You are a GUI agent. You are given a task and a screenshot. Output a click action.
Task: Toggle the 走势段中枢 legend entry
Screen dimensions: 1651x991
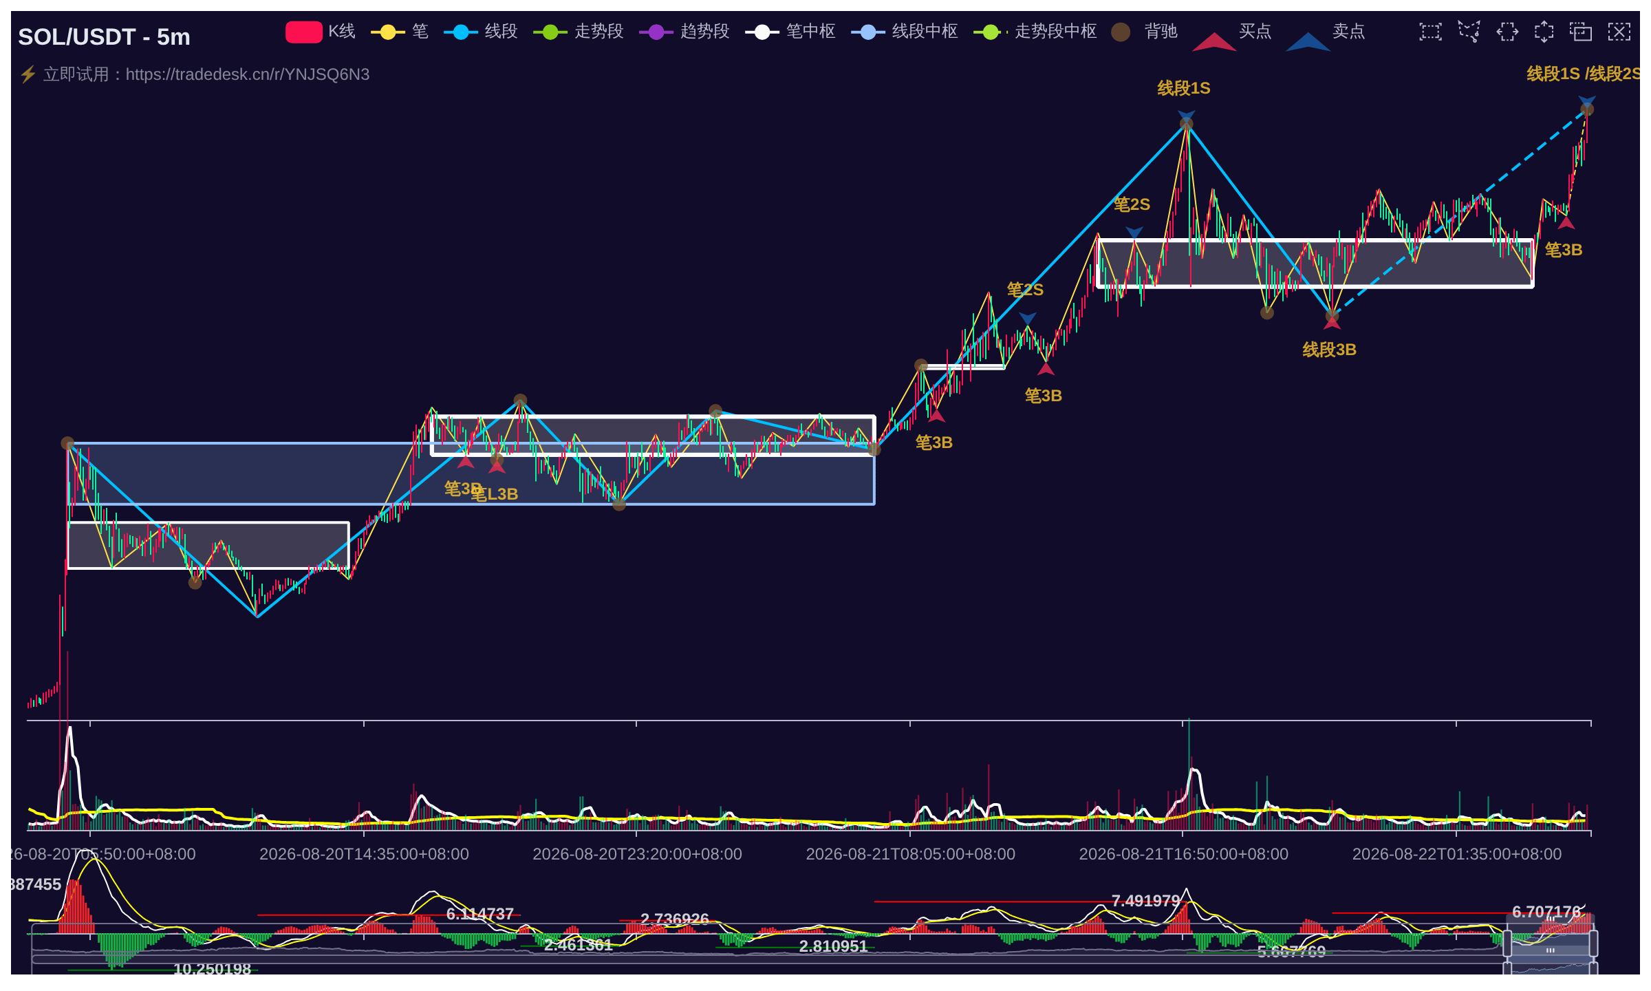pyautogui.click(x=1035, y=32)
